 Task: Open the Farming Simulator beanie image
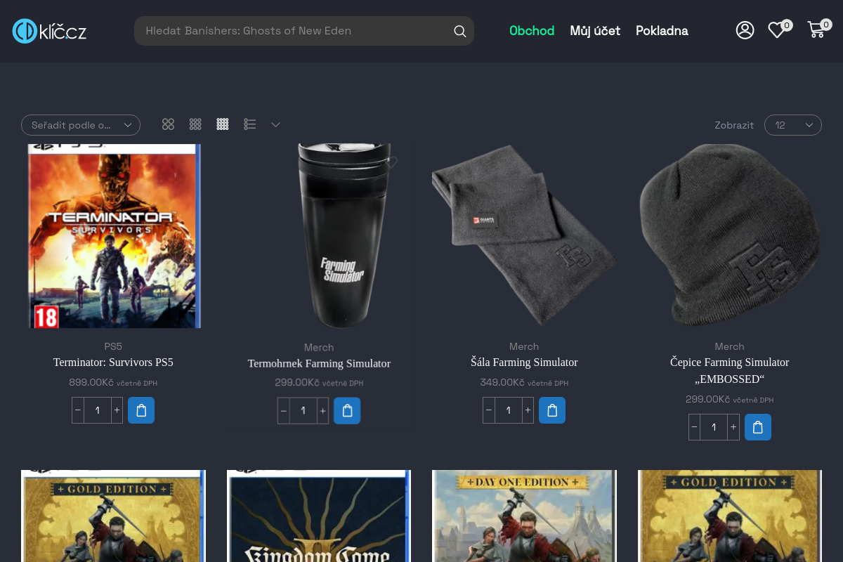(730, 236)
